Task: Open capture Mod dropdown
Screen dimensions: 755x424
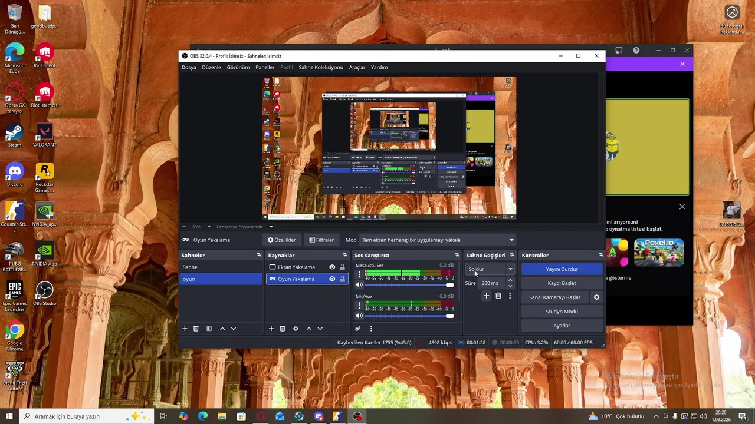Action: click(x=438, y=240)
